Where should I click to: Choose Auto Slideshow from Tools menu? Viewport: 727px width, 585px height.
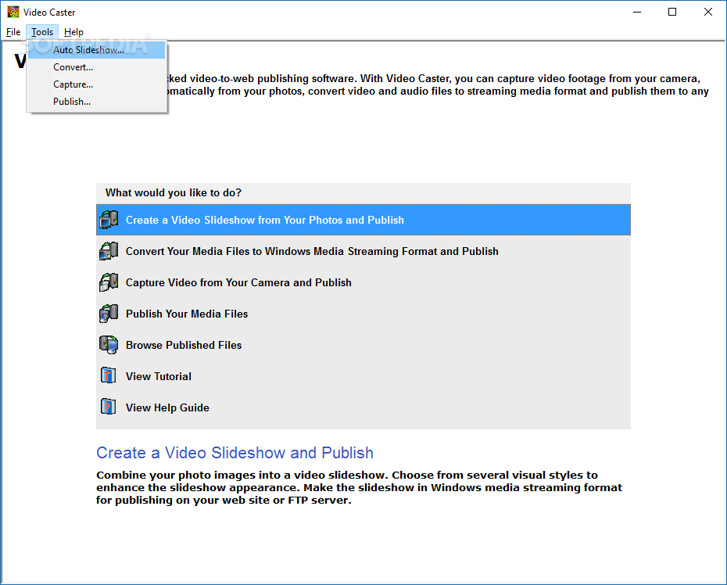[96, 49]
